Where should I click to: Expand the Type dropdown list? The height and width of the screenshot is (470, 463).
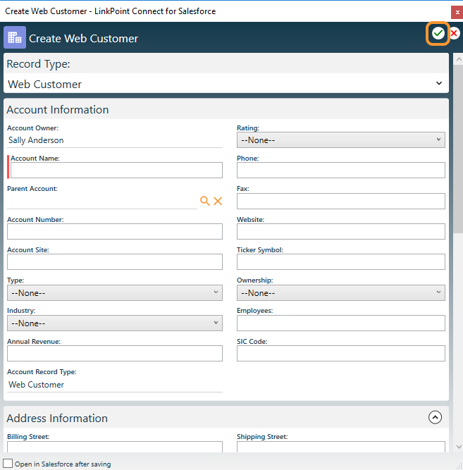point(114,292)
